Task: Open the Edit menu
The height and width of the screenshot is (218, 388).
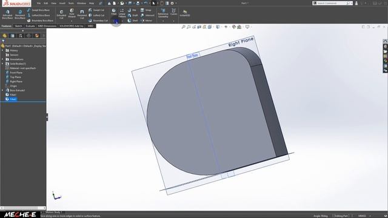Action: click(x=46, y=3)
